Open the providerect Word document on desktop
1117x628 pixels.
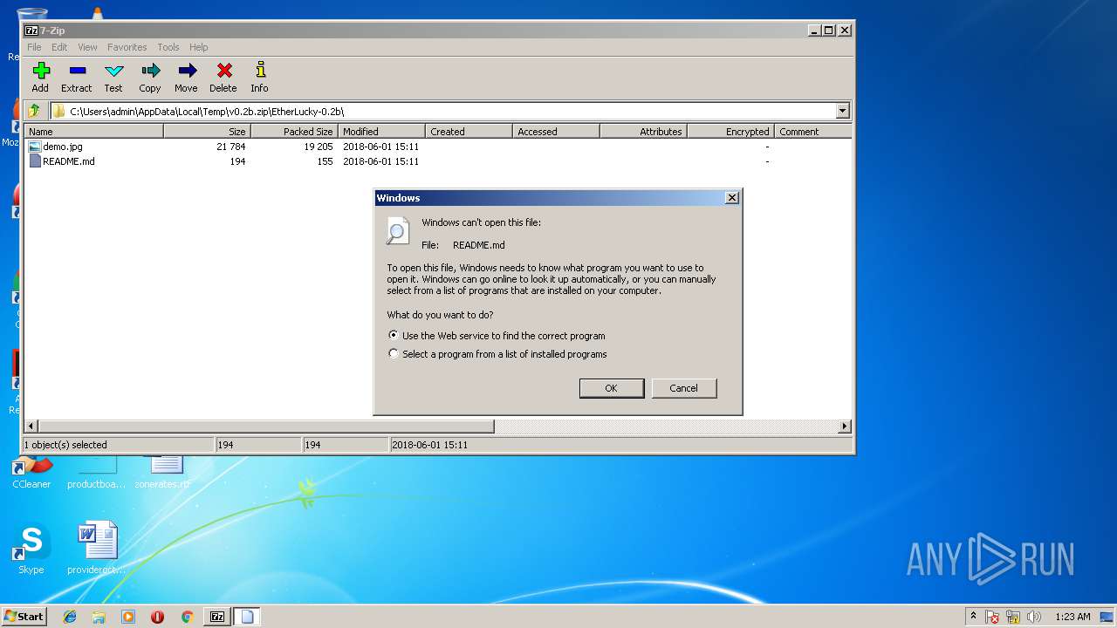(97, 549)
